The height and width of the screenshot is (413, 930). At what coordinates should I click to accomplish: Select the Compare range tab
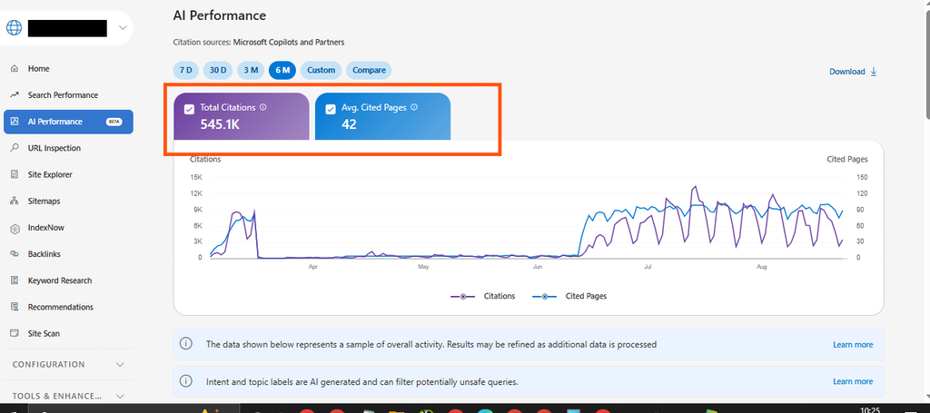[x=369, y=70]
